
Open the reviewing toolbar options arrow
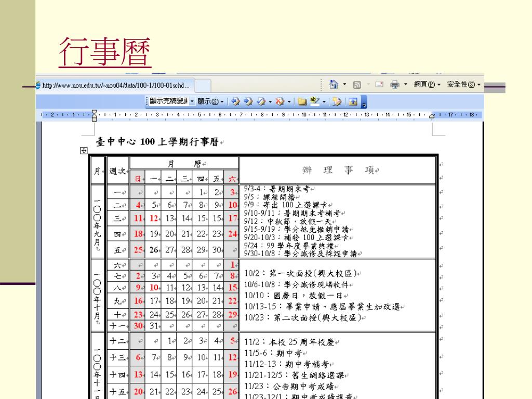point(364,102)
